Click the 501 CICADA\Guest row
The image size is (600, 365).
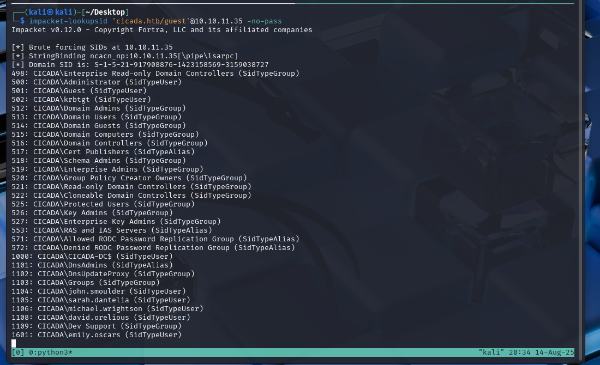79,91
